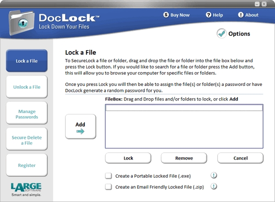Click inside the FileBox list area

[184, 126]
